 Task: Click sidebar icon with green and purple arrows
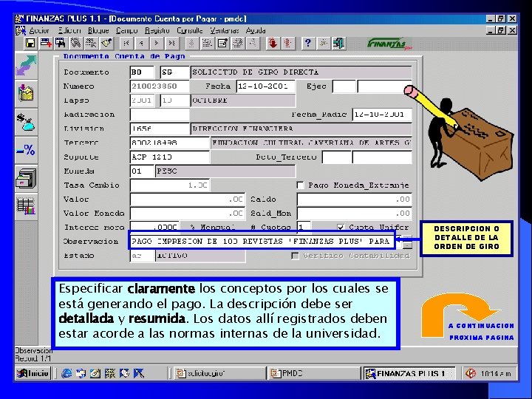[x=26, y=66]
